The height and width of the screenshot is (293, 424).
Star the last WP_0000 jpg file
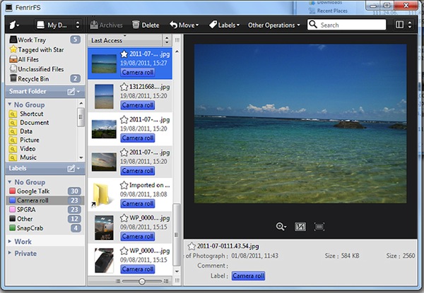tap(124, 251)
